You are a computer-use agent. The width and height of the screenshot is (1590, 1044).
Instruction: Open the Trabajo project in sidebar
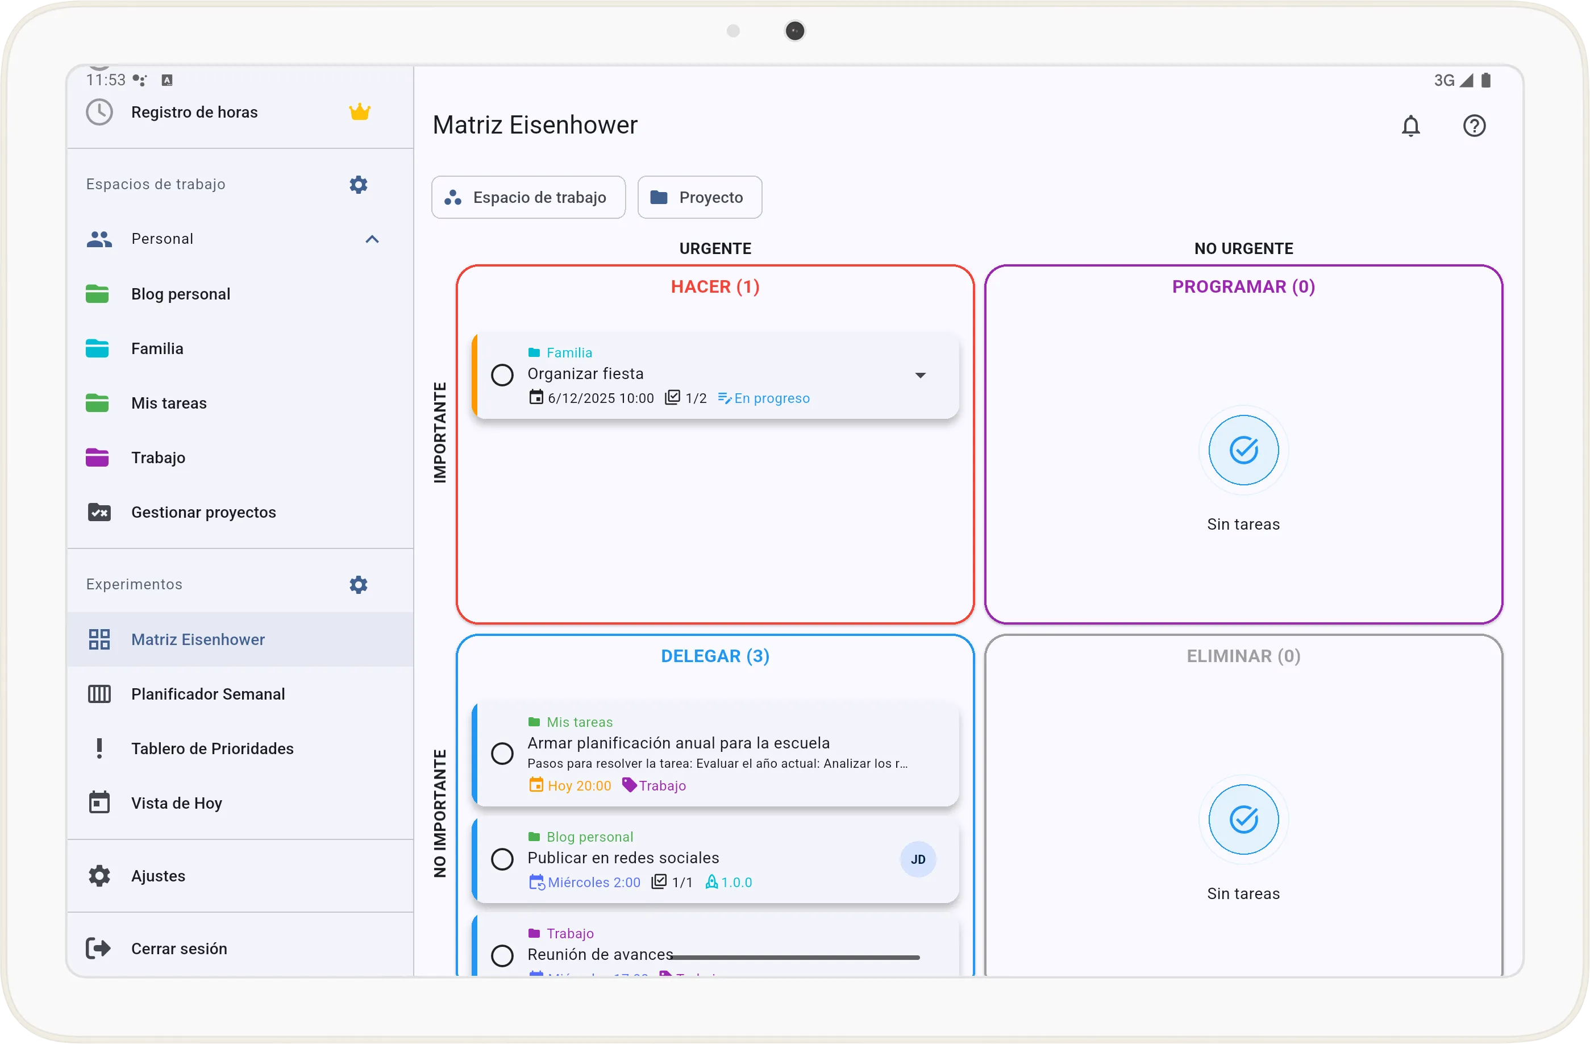(x=157, y=457)
